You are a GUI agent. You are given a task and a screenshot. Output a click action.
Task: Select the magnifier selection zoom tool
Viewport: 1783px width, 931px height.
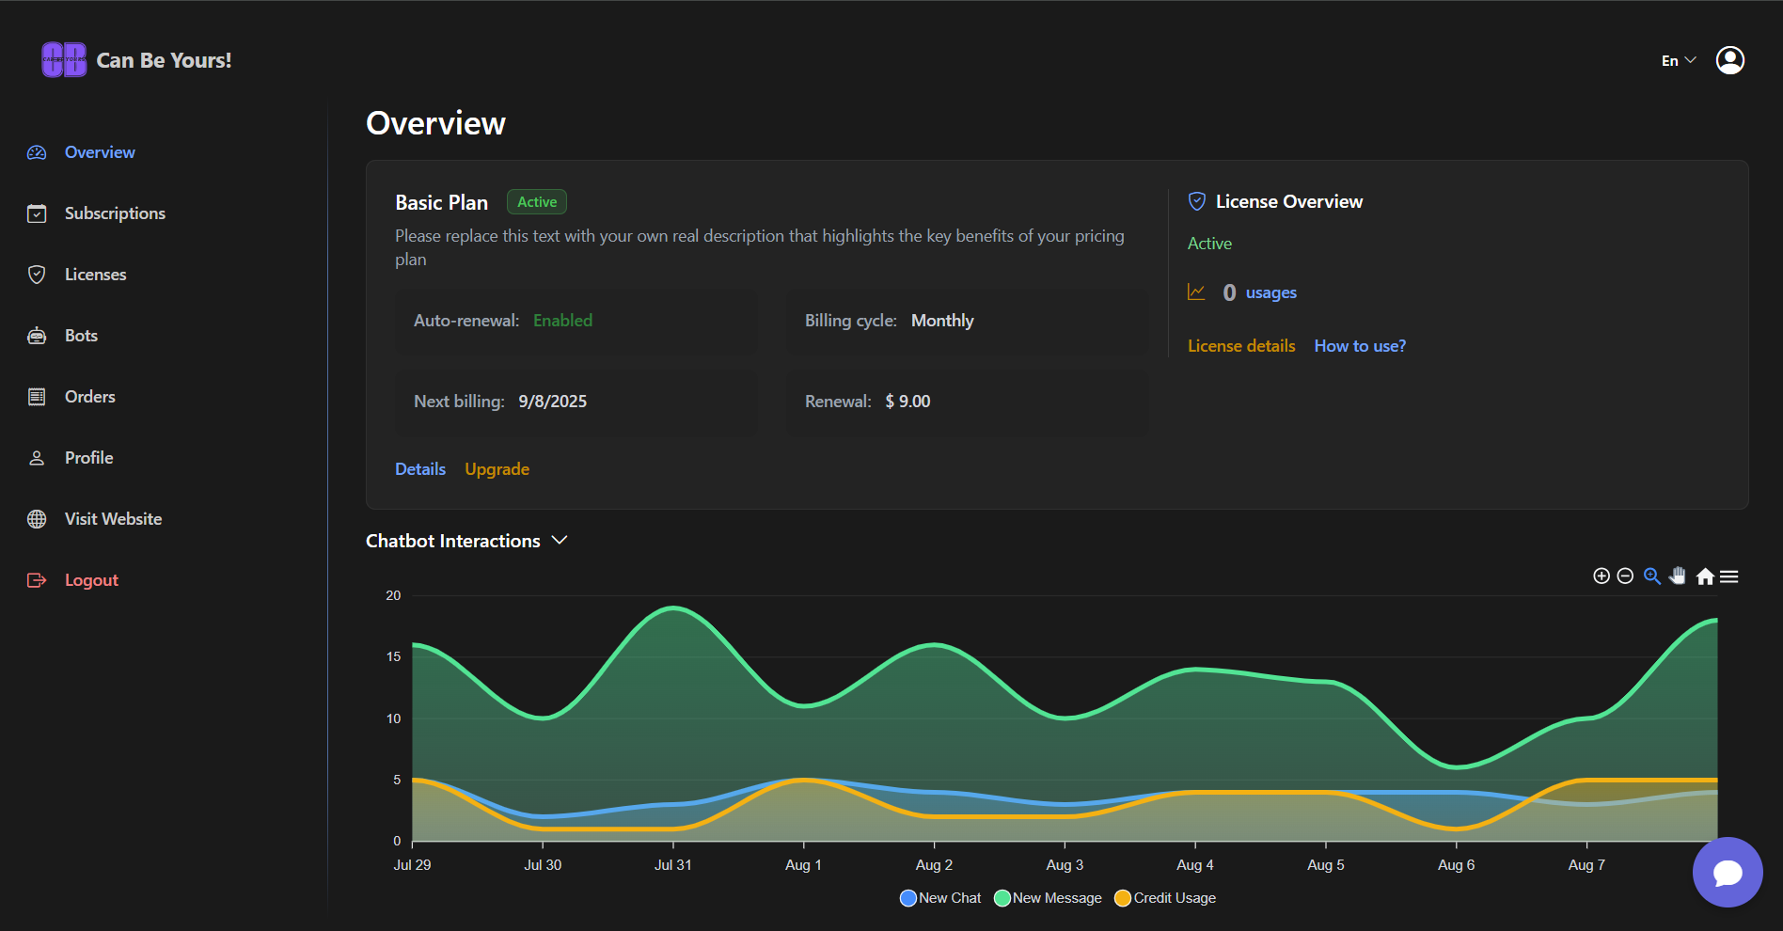pos(1651,576)
